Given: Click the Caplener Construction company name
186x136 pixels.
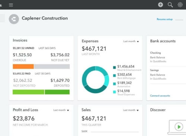Looking at the screenshot, I should (45, 18).
